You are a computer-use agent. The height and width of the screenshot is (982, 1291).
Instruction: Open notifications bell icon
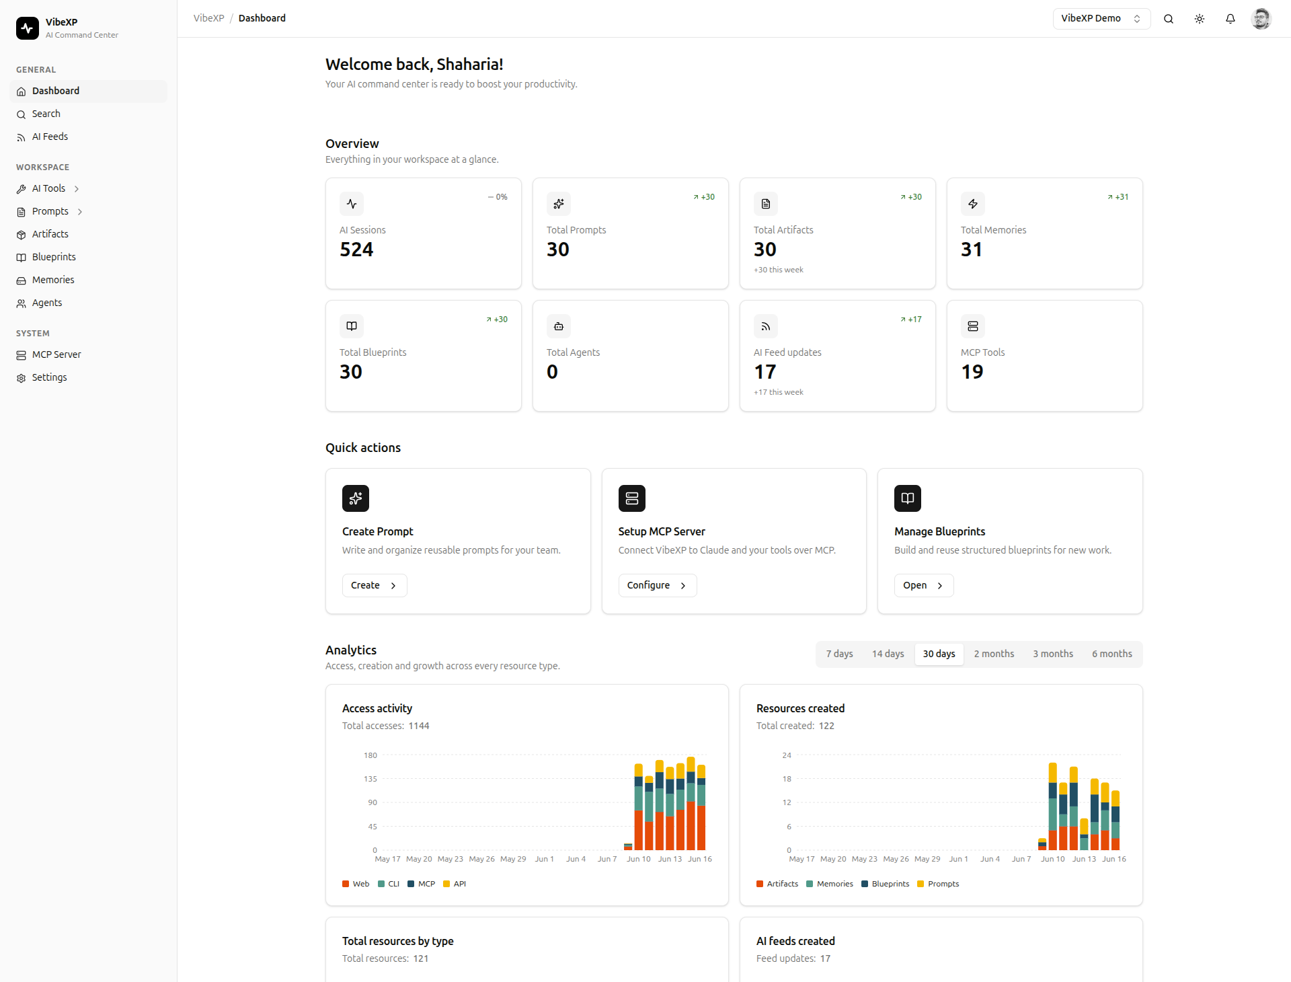[1230, 19]
